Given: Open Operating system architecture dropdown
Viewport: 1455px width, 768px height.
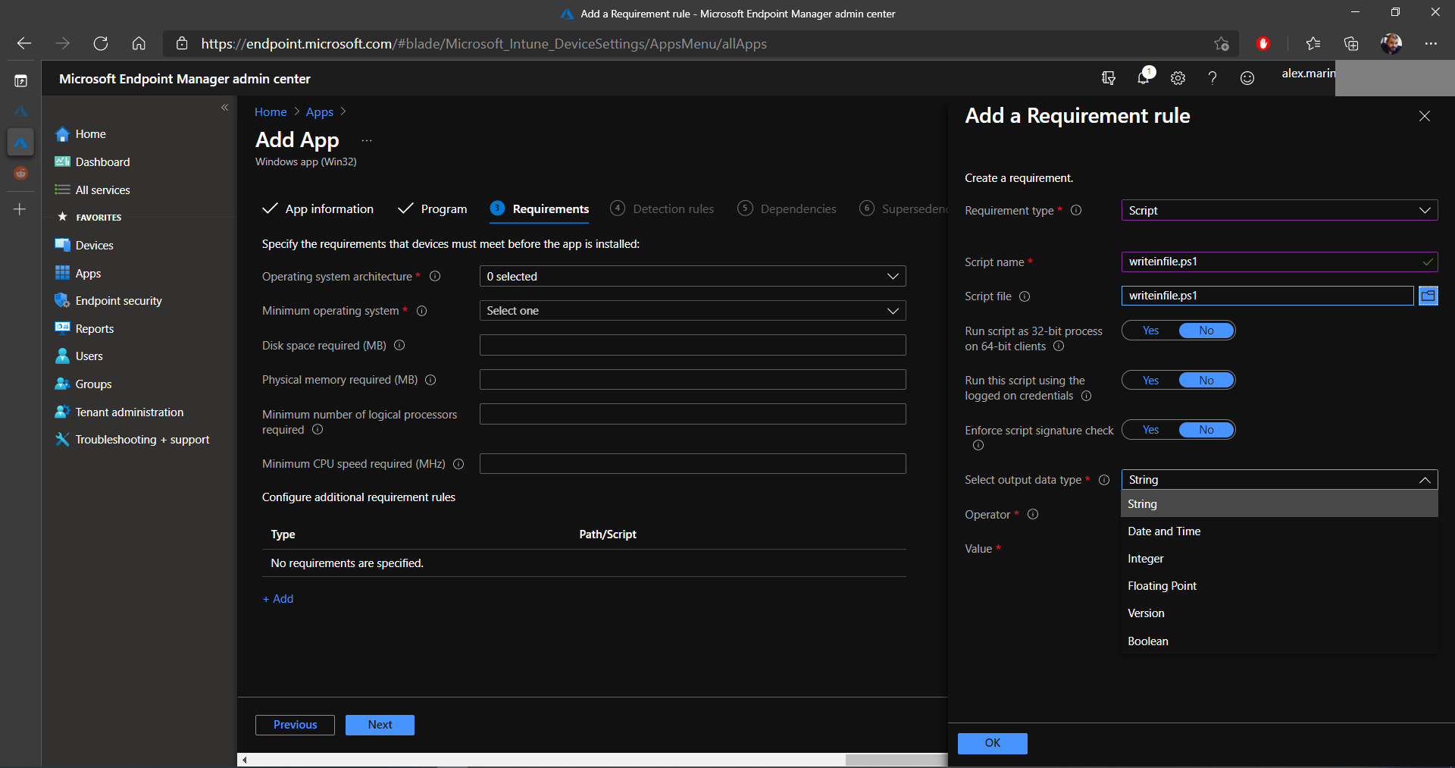Looking at the screenshot, I should point(692,277).
